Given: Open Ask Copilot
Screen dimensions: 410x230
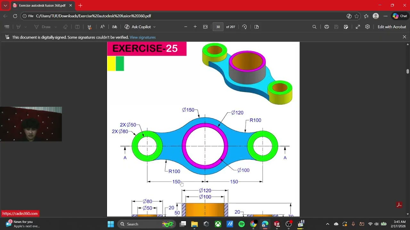Looking at the screenshot, I should point(138,27).
